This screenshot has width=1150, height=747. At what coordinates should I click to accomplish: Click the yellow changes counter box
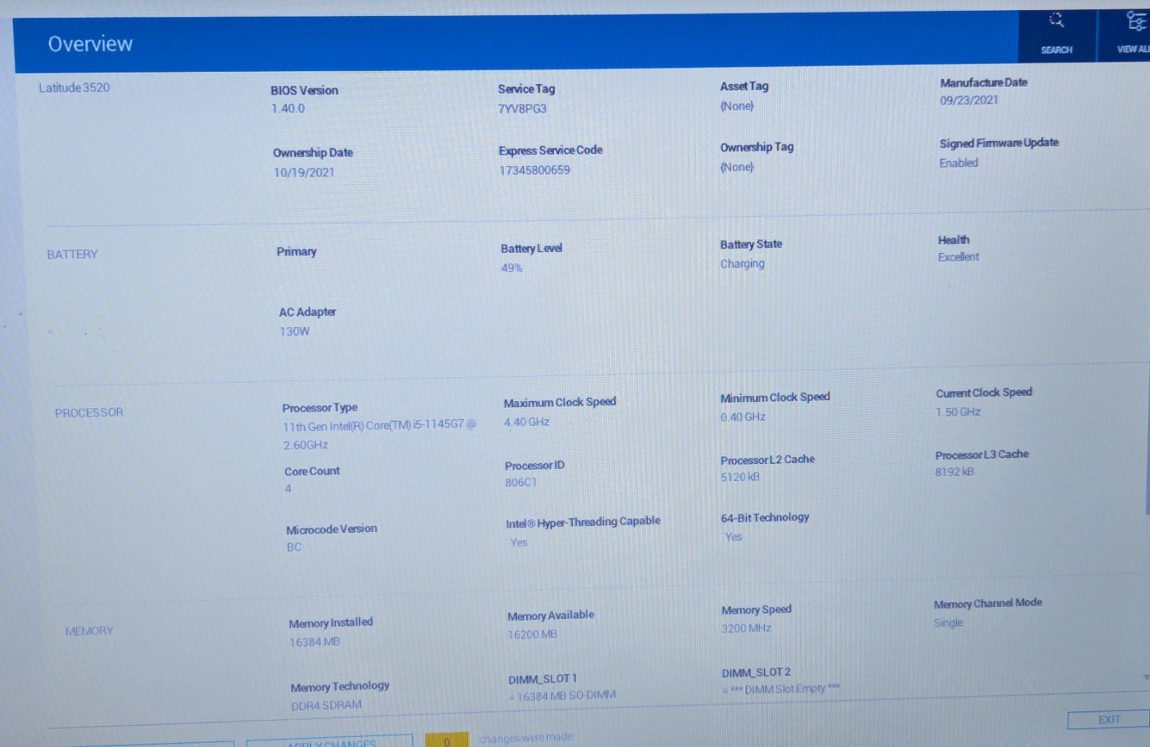pos(446,741)
